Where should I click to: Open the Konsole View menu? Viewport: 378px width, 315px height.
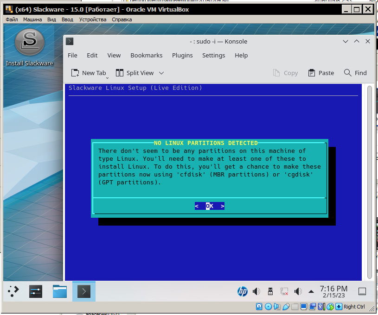click(x=114, y=56)
